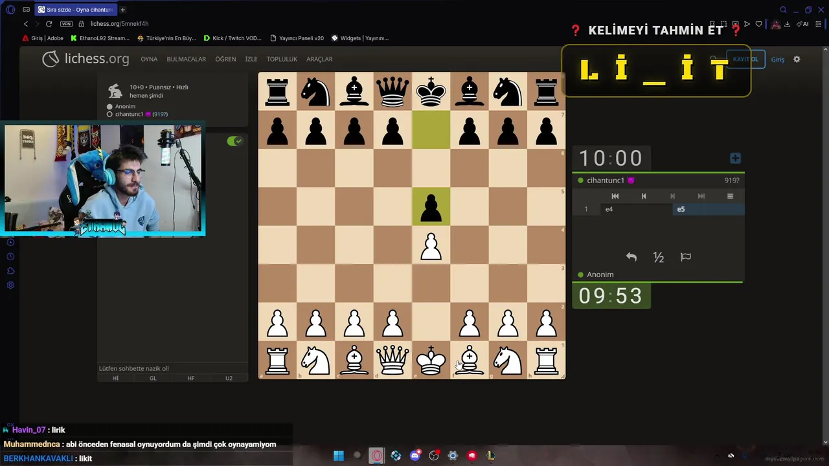The image size is (829, 466).
Task: Jump to first move in move list
Action: click(615, 196)
